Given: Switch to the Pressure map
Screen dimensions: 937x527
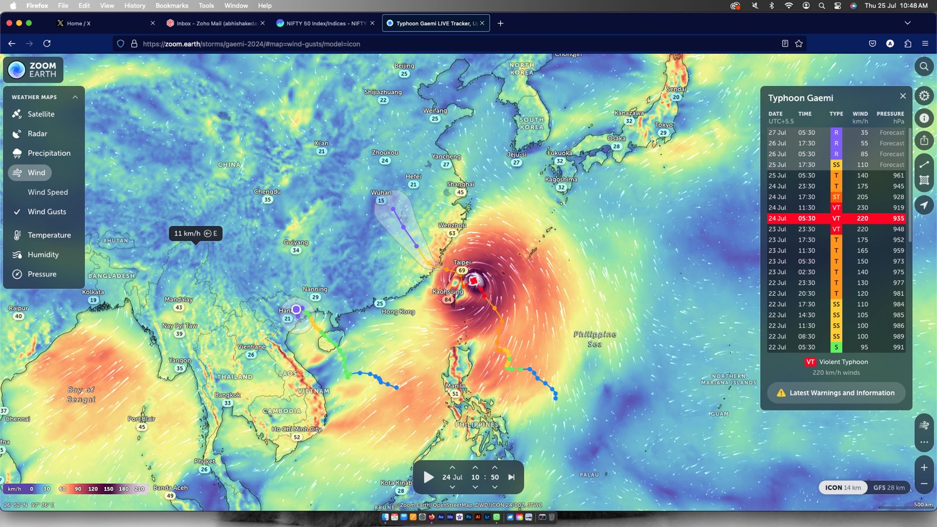Looking at the screenshot, I should coord(42,274).
